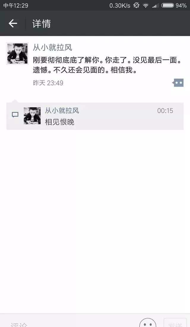This screenshot has width=190, height=327.
Task: Focus the 评论 comment input field
Action: click(71, 323)
